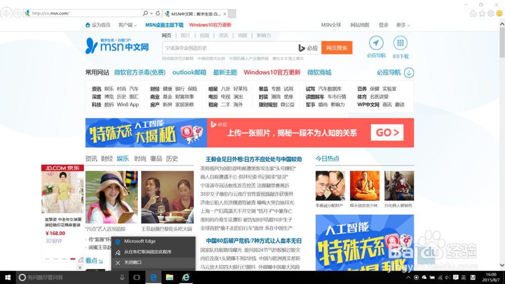Viewport: 505px width, 284px height.
Task: Open favorites star icon
Action: pyautogui.click(x=482, y=14)
